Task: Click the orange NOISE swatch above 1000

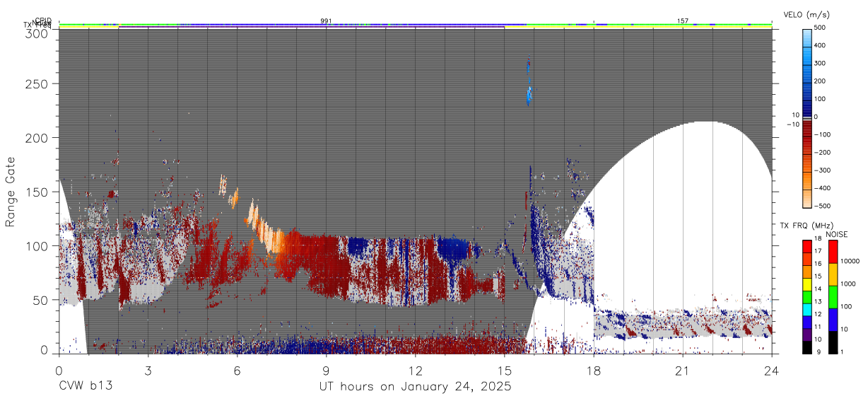Action: 832,274
